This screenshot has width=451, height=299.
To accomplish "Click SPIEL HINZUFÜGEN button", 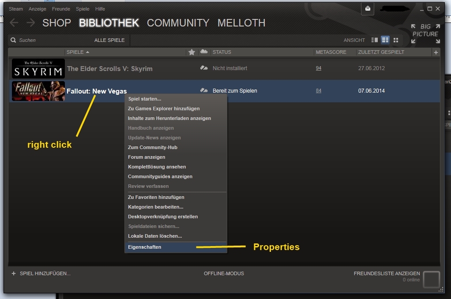I will tap(45, 273).
